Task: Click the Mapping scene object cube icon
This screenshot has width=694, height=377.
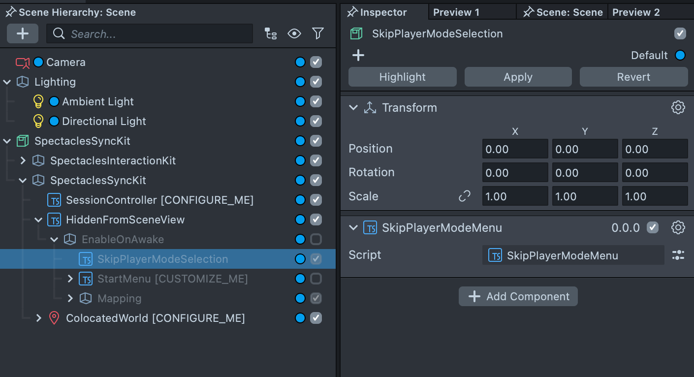Action: pyautogui.click(x=86, y=298)
